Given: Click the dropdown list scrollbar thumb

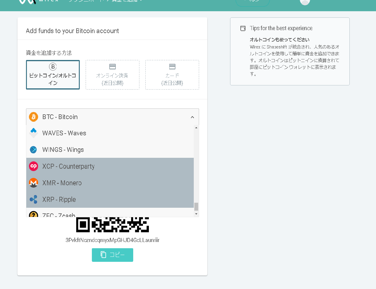Looking at the screenshot, I should [x=196, y=207].
